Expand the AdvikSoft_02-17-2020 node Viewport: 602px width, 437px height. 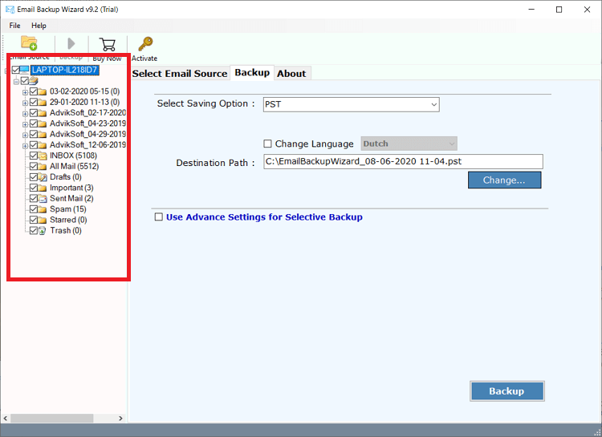pos(25,114)
